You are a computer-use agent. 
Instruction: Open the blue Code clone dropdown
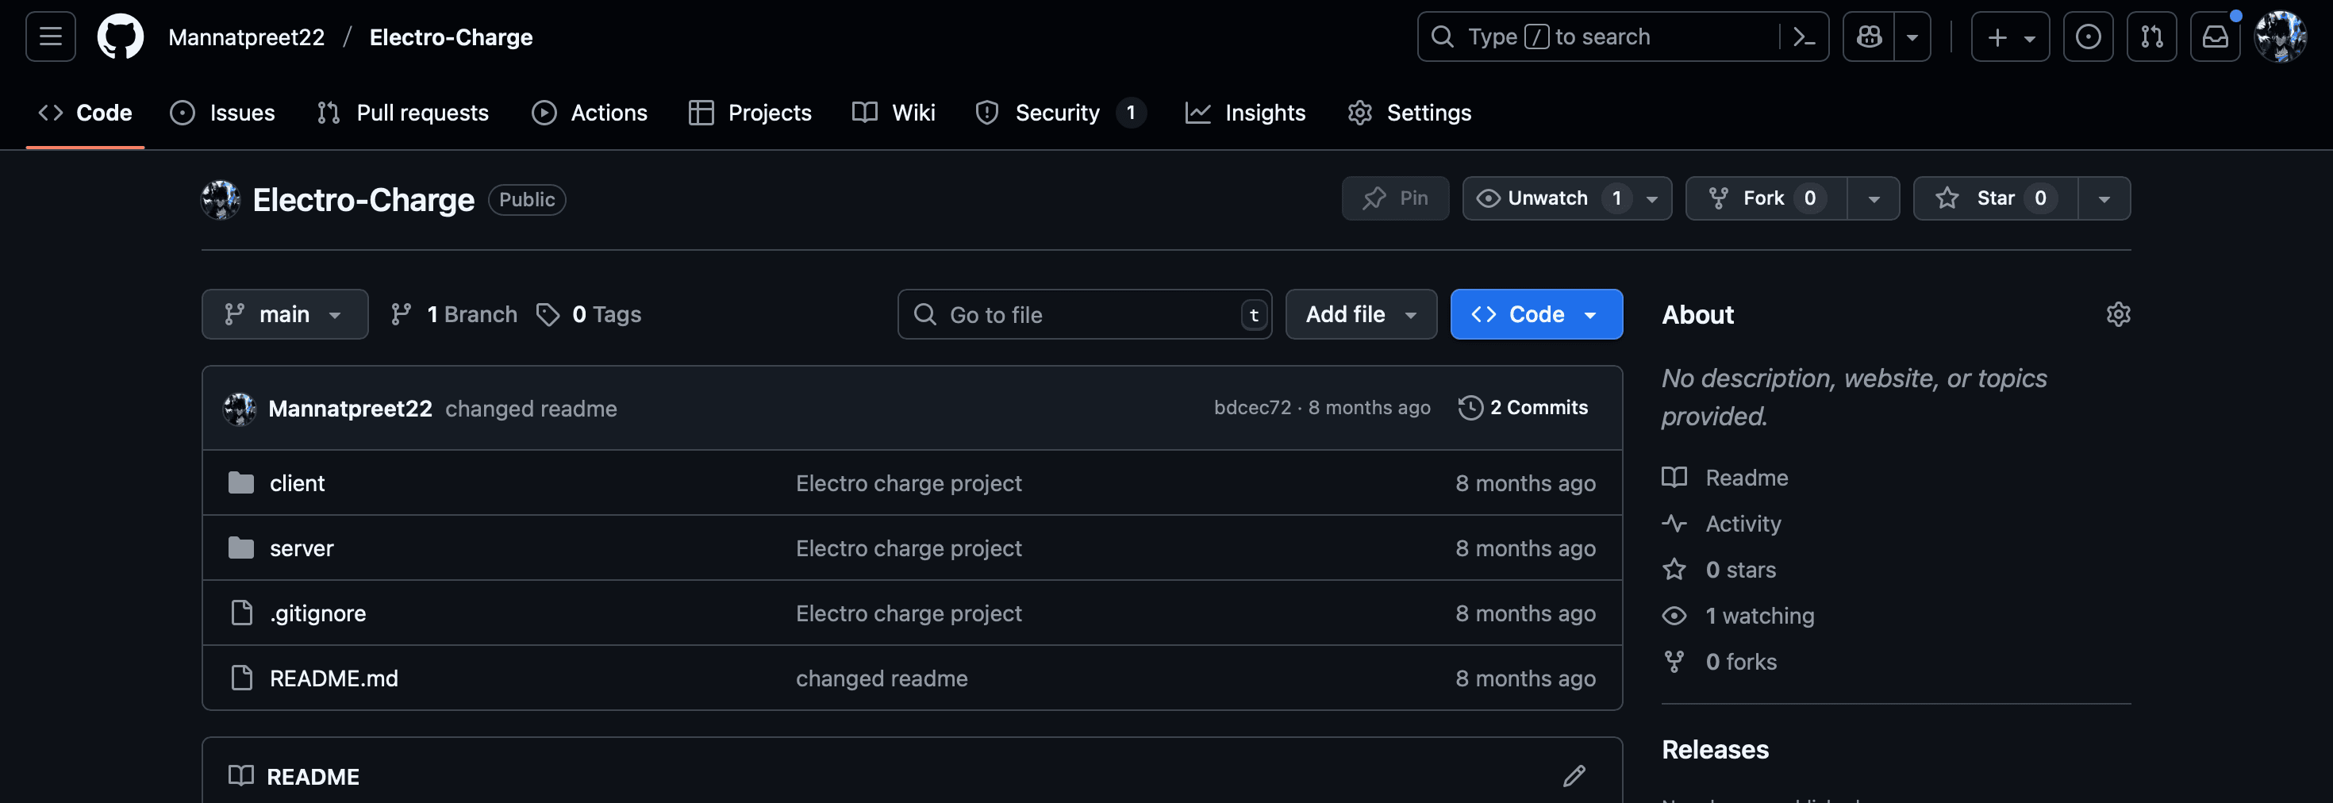[1536, 314]
